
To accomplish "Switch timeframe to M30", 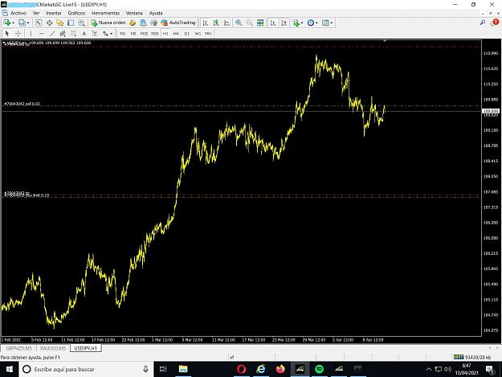I will pos(155,33).
